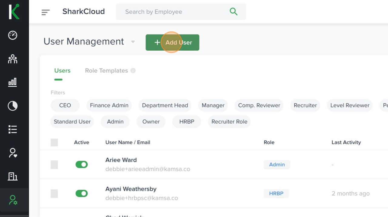Image resolution: width=388 pixels, height=217 pixels.
Task: Expand the User Management dropdown arrow
Action: click(x=133, y=42)
